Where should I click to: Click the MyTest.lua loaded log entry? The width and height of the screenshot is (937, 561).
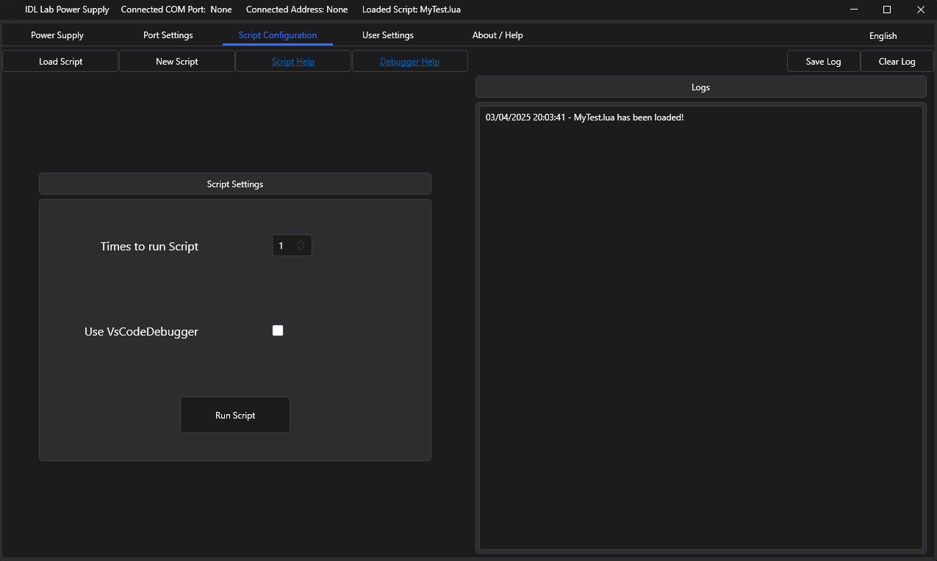584,117
